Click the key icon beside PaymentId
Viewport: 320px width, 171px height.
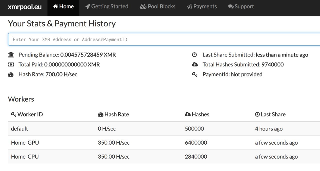pos(194,74)
